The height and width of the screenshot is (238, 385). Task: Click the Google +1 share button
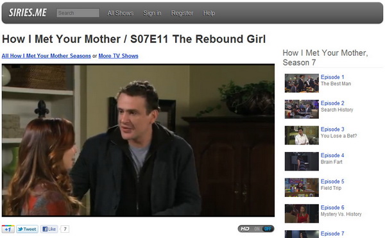click(8, 229)
